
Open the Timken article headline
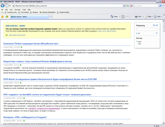tap(31, 44)
